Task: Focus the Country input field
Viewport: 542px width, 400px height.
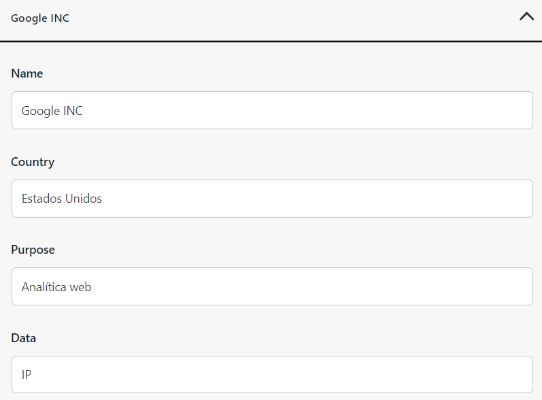Action: (x=272, y=199)
